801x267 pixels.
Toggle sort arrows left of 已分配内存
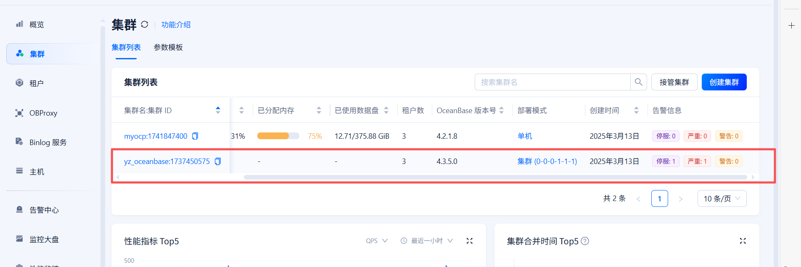[241, 110]
